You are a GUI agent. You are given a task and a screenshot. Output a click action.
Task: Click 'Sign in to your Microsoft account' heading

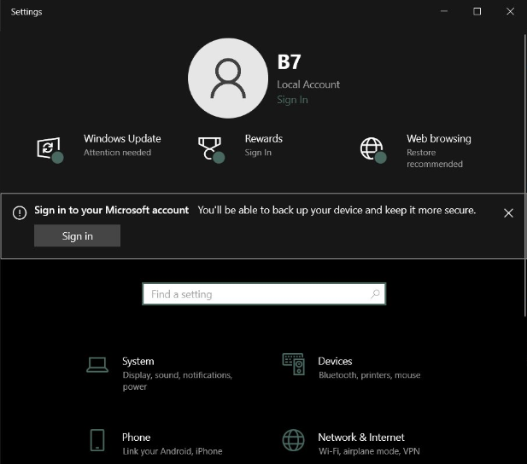[x=112, y=210]
